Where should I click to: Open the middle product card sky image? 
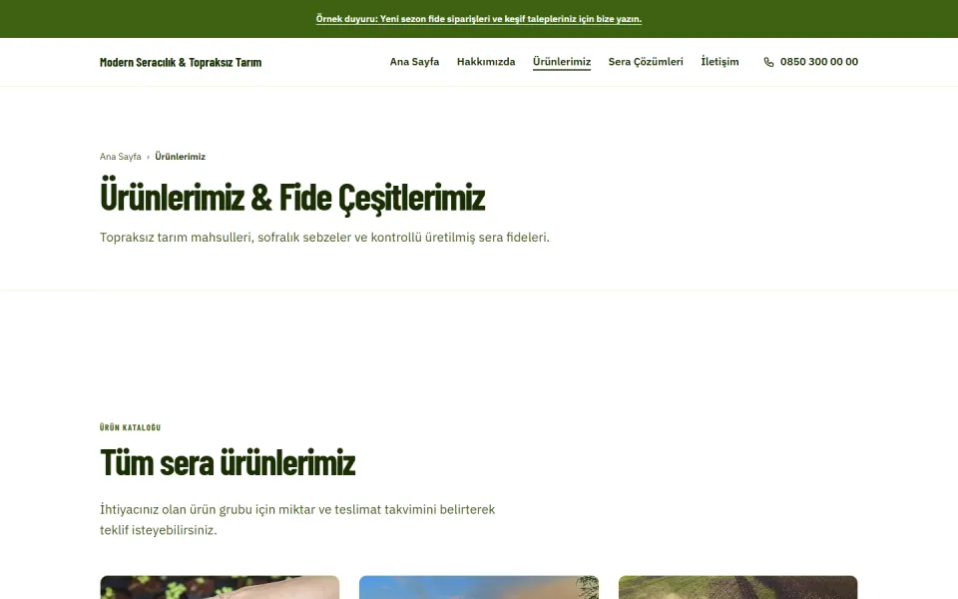coord(479,587)
